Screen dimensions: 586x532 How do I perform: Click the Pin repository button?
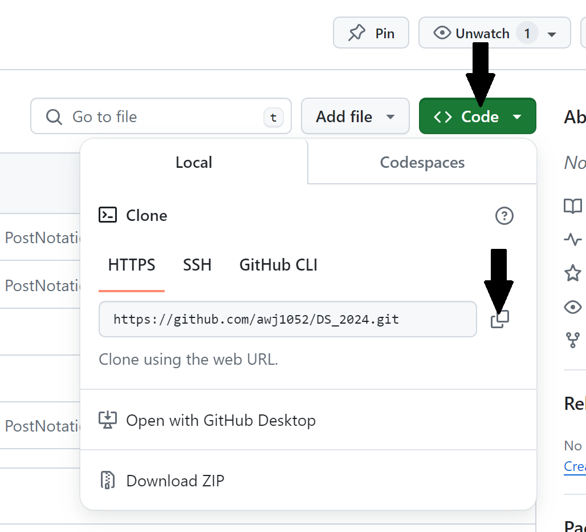[371, 33]
